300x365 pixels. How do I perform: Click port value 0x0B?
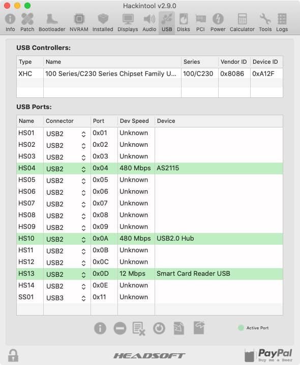click(100, 250)
